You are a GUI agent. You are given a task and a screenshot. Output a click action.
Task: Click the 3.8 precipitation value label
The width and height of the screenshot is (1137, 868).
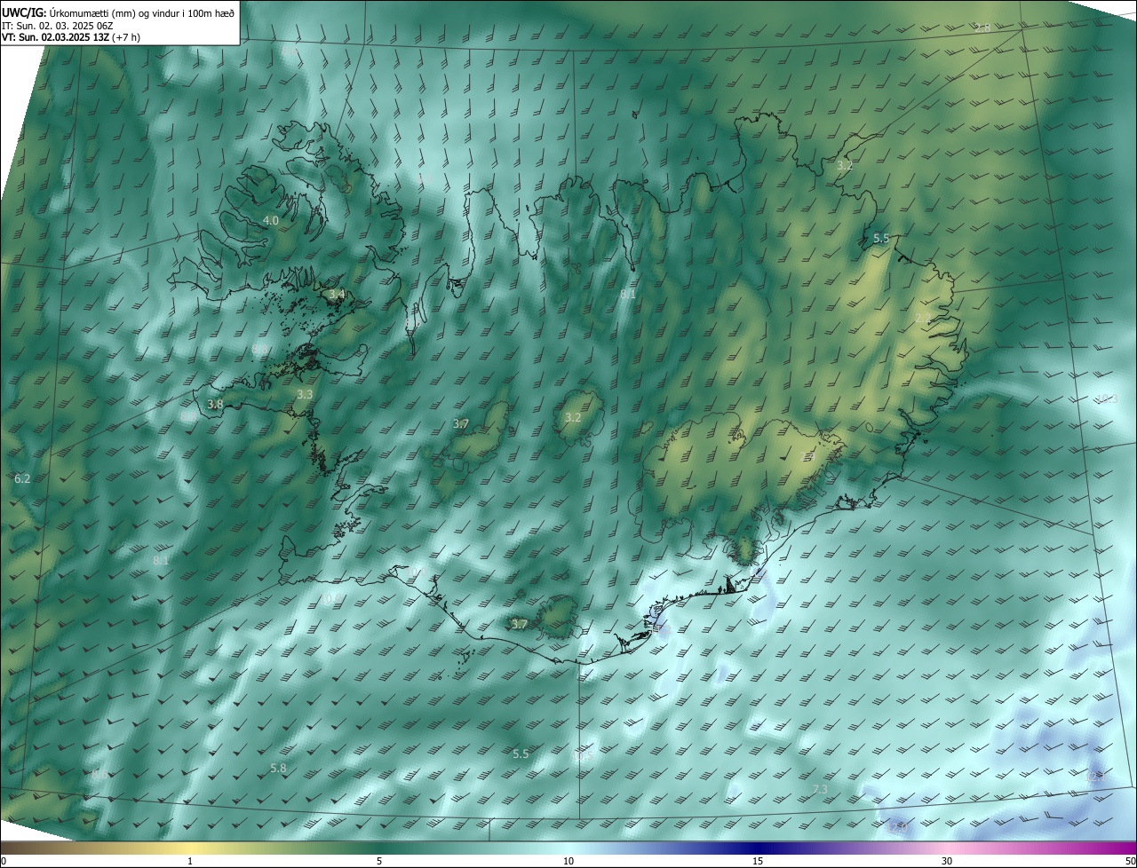[x=215, y=404]
